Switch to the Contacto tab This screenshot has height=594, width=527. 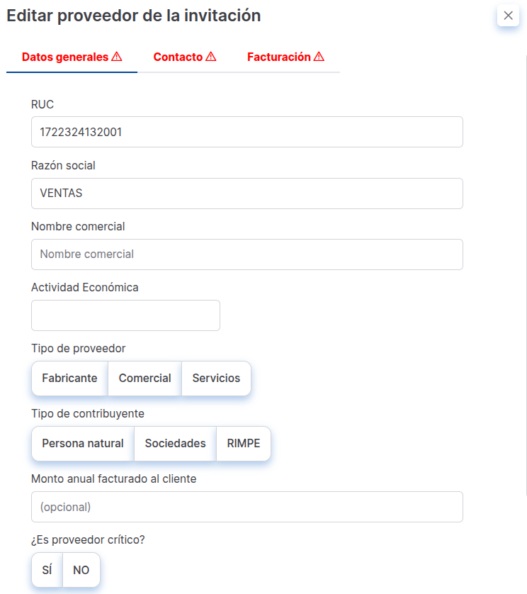coord(176,56)
